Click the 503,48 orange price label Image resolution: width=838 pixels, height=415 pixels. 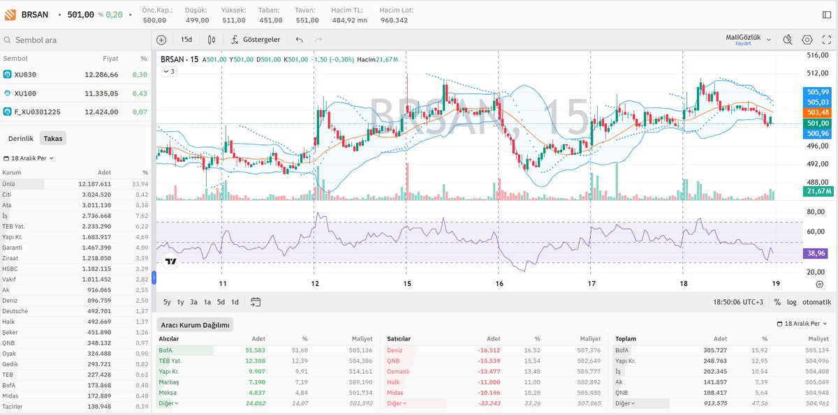(817, 112)
